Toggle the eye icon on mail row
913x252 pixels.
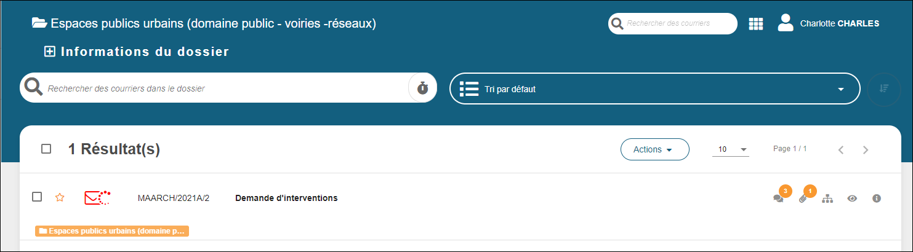[x=852, y=198]
